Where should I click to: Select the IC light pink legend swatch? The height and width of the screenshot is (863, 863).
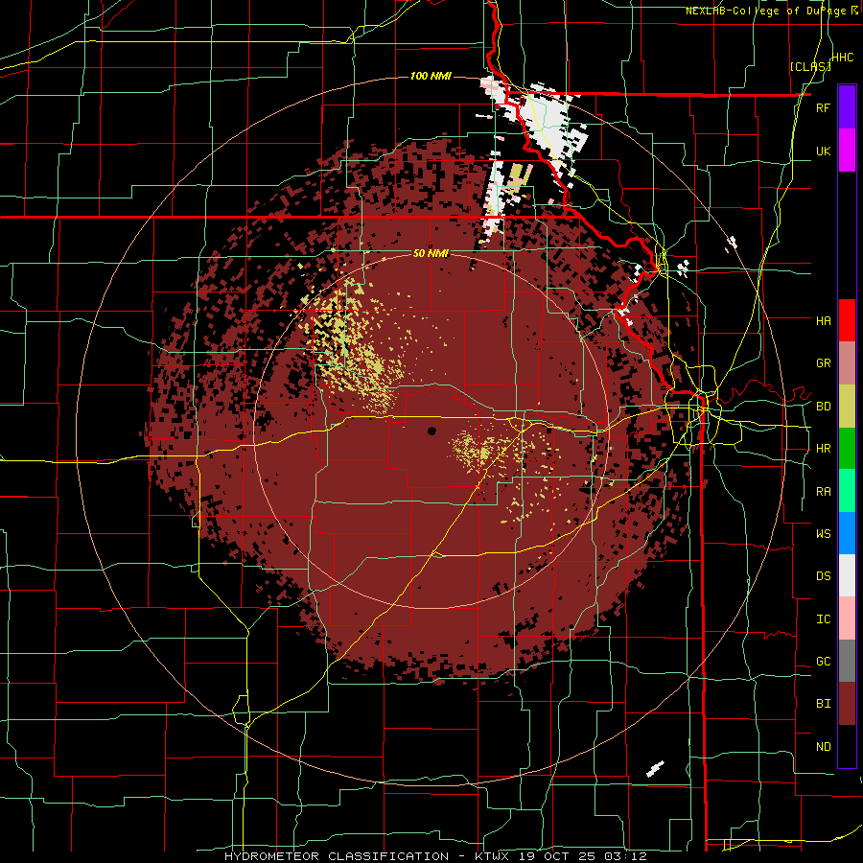click(x=847, y=618)
